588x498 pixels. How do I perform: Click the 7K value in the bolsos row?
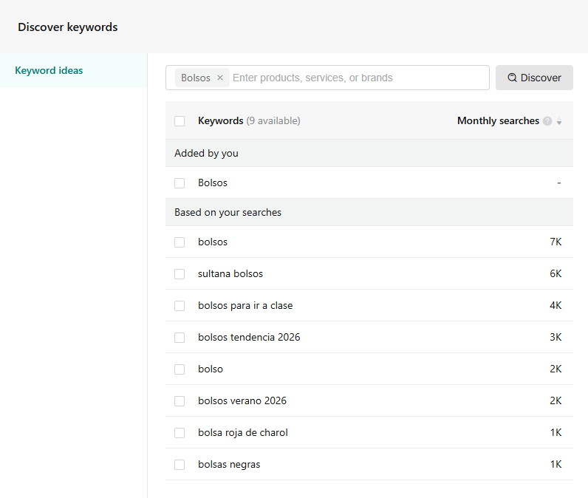(x=555, y=242)
